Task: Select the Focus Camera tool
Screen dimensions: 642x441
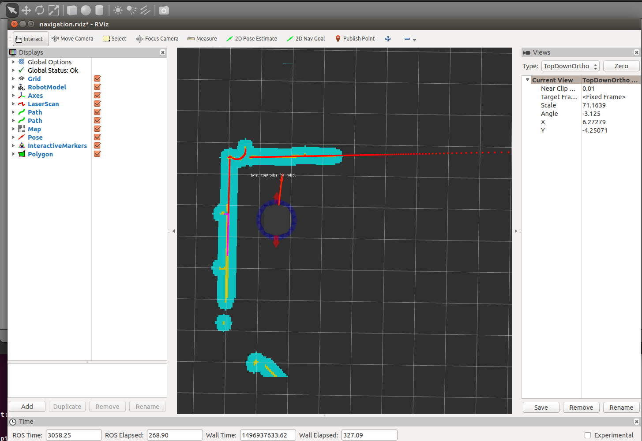Action: (157, 39)
